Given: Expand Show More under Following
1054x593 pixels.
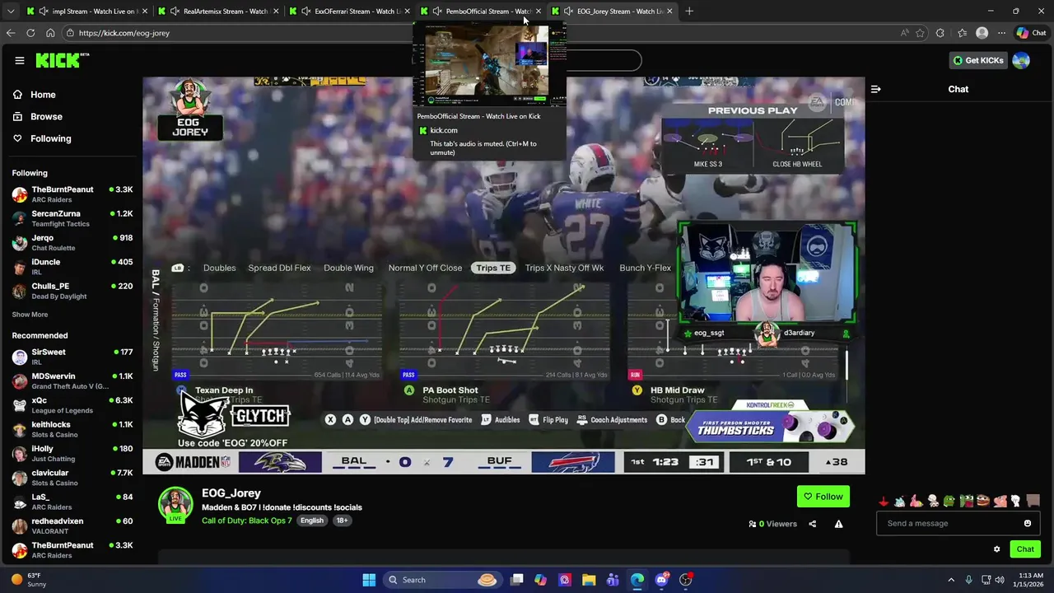Looking at the screenshot, I should (x=30, y=315).
